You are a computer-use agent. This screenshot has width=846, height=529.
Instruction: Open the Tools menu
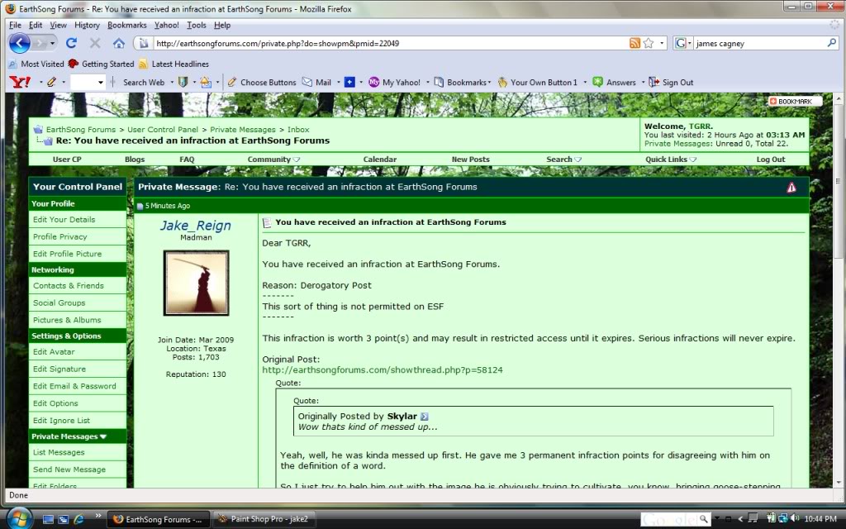[197, 25]
